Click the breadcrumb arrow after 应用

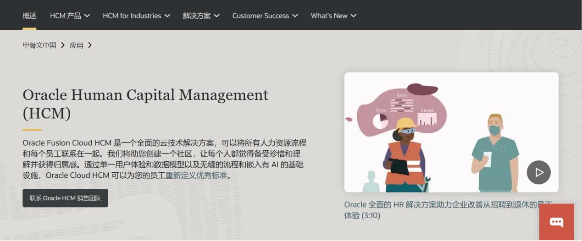tap(90, 45)
